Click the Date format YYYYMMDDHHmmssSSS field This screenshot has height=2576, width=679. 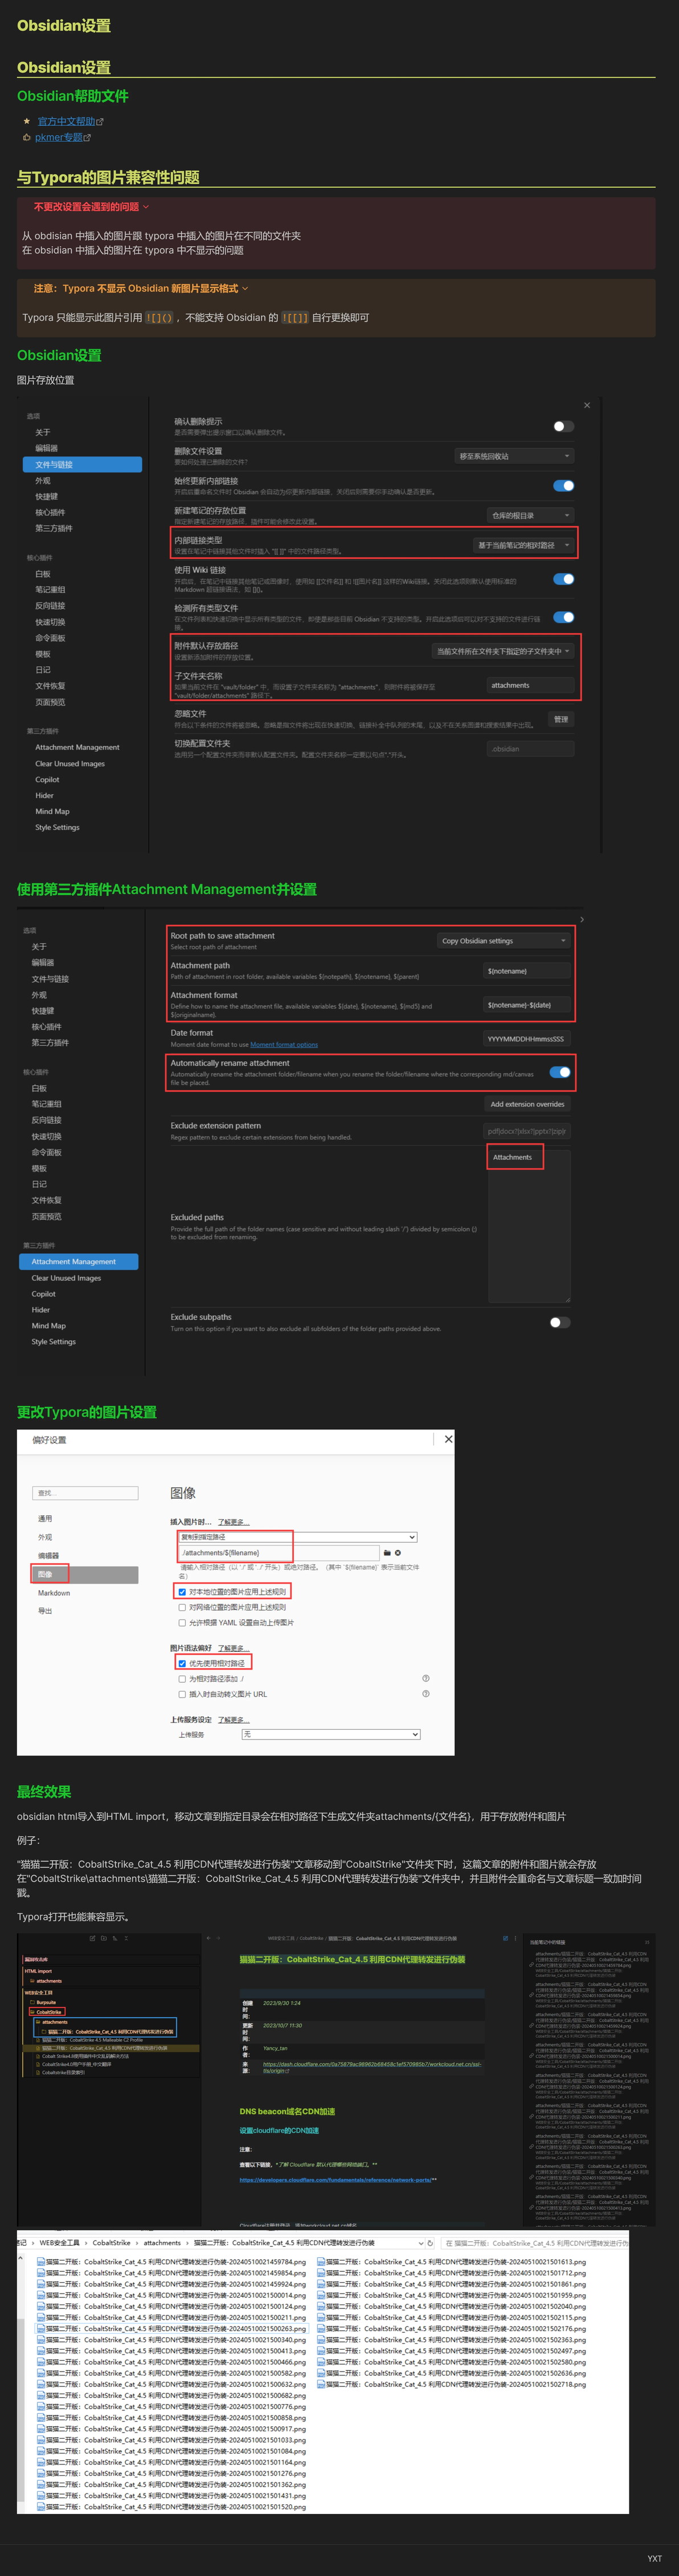pyautogui.click(x=527, y=1039)
